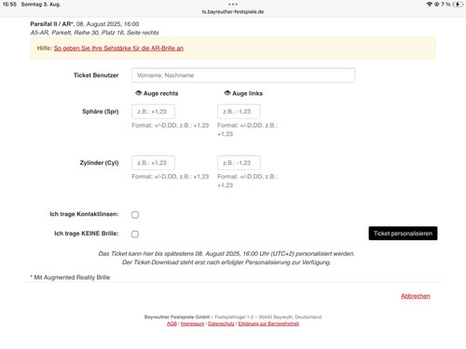This screenshot has height=349, width=466.
Task: Tap the three dots multitasking icon
Action: coord(233,5)
